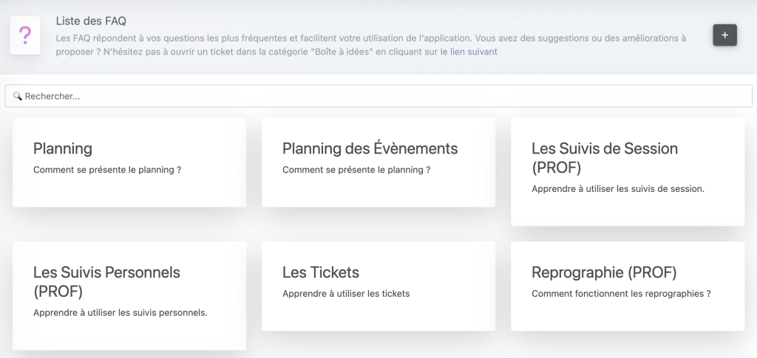The height and width of the screenshot is (358, 757).
Task: Open the "le lien suivant" link
Action: 469,52
